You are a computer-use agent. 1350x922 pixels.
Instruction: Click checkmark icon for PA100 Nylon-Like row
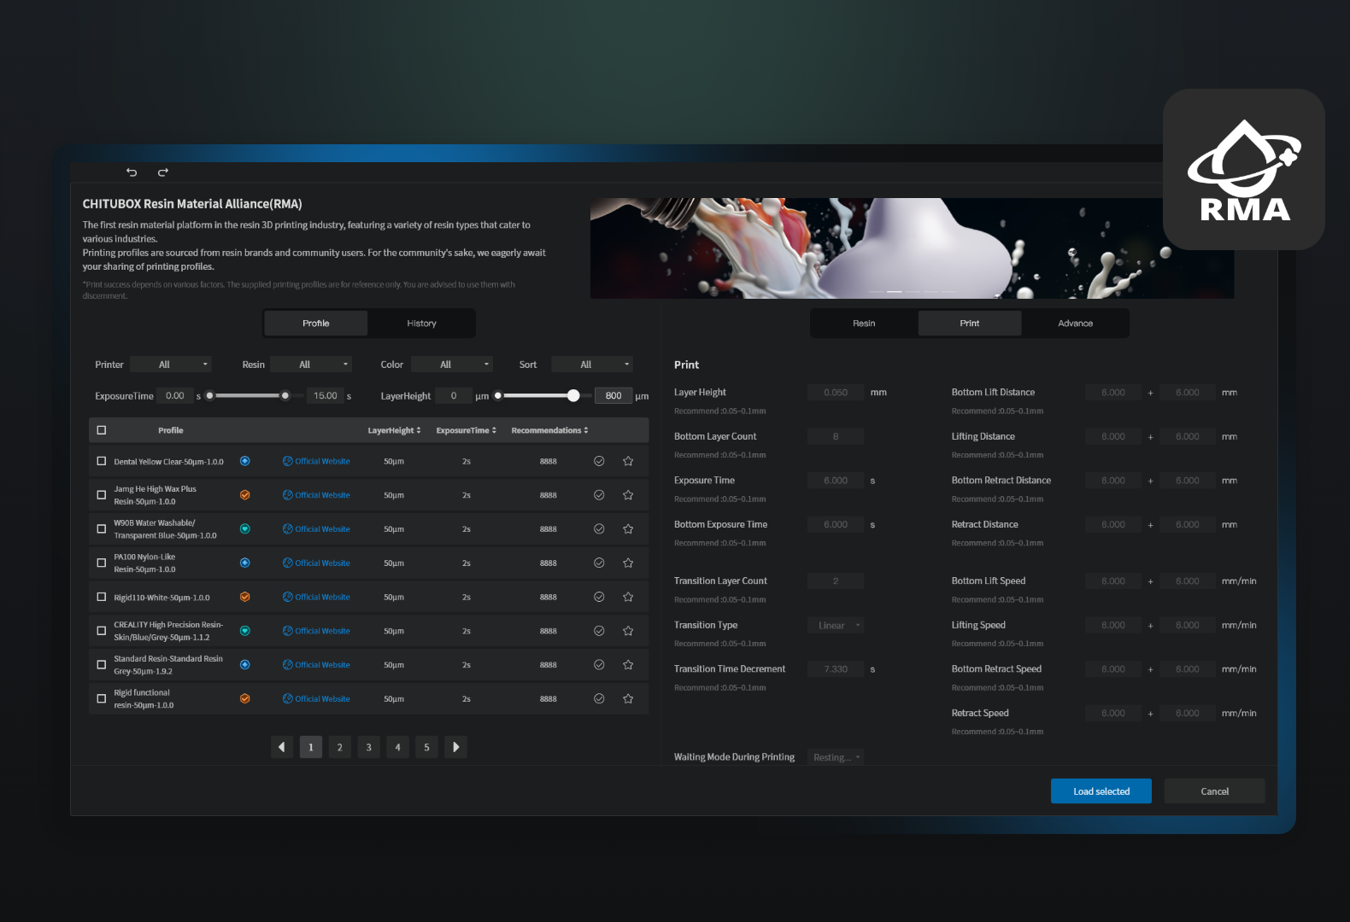pyautogui.click(x=599, y=563)
